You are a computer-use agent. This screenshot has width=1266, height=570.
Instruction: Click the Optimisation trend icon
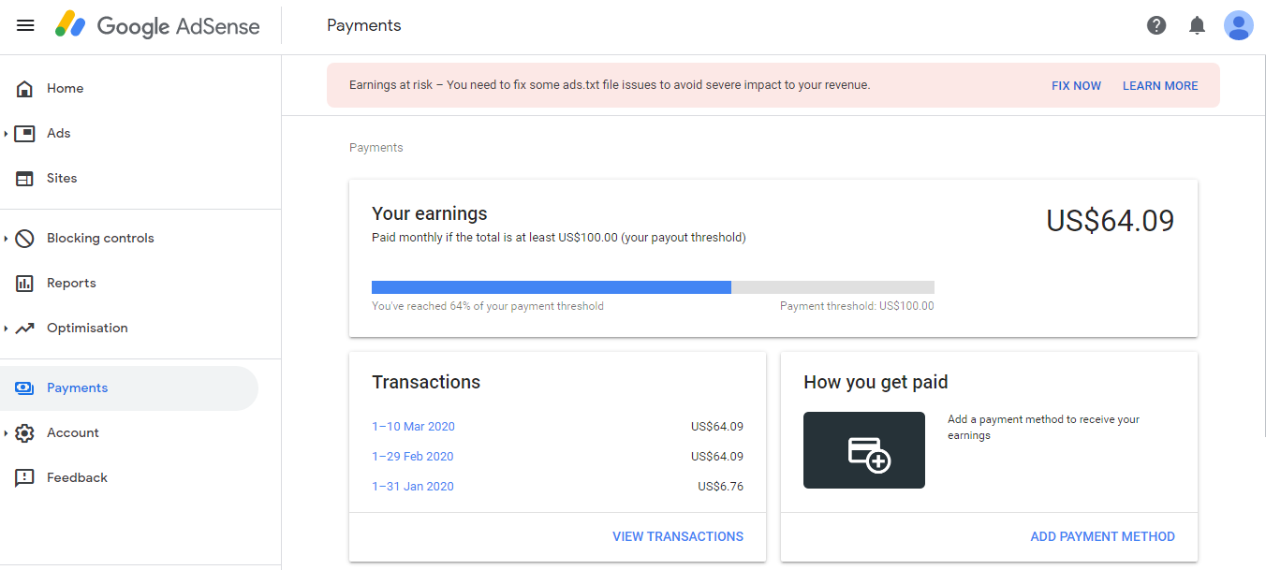(25, 329)
